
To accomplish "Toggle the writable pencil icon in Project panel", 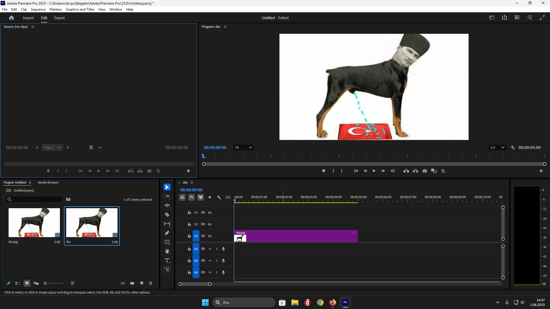I will point(9,283).
